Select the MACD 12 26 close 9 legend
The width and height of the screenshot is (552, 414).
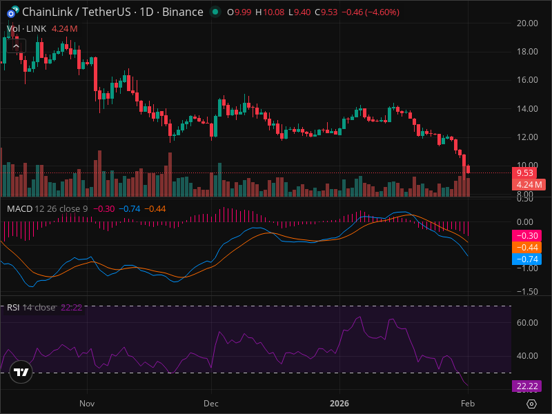click(x=47, y=209)
